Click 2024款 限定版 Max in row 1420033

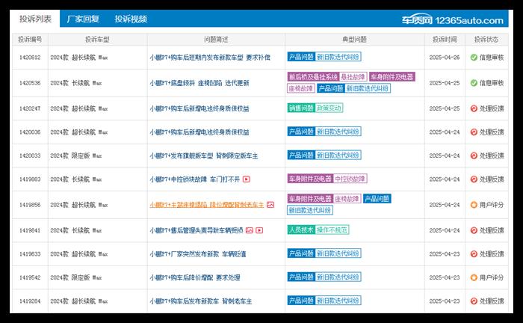pos(76,156)
